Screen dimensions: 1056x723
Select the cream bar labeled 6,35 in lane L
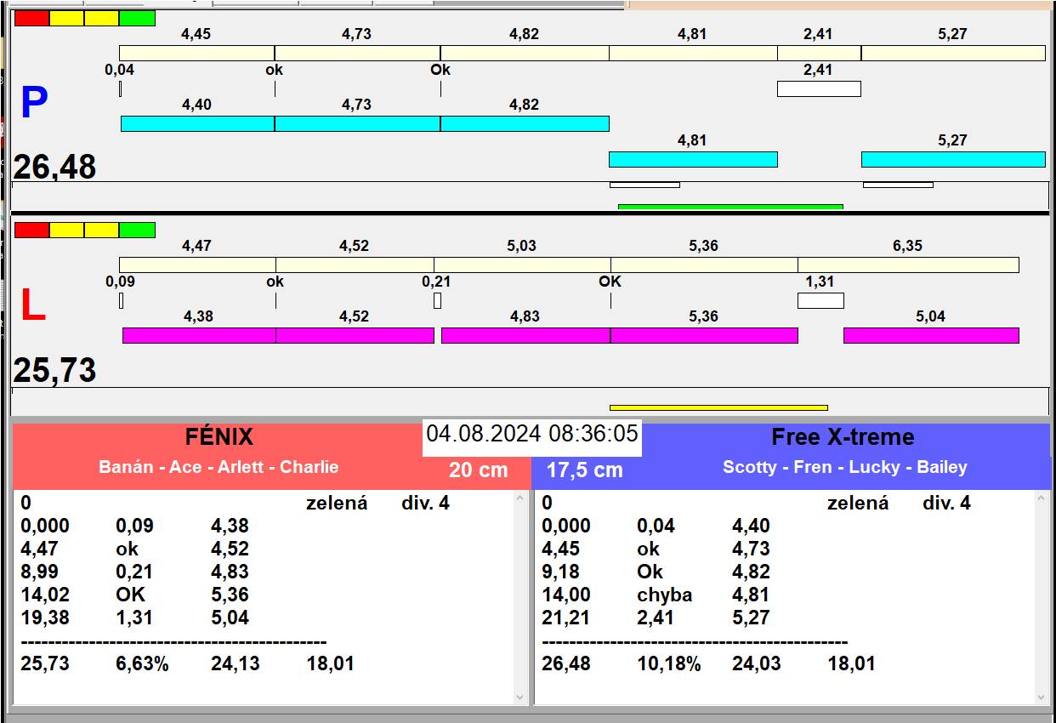tap(908, 265)
